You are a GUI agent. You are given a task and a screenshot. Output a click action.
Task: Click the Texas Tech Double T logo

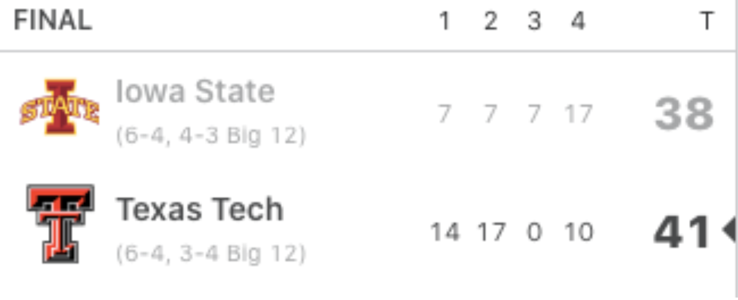coord(60,224)
